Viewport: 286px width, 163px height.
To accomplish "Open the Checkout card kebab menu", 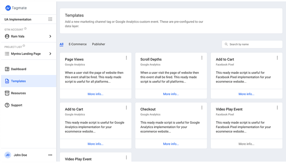I will tap(202, 108).
